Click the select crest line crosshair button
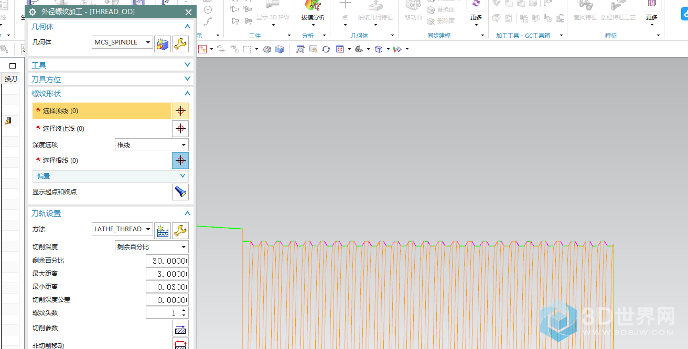The image size is (688, 349). pos(180,111)
